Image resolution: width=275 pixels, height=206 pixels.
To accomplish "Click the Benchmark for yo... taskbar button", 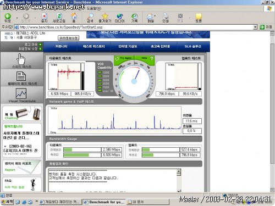I will tap(104, 202).
